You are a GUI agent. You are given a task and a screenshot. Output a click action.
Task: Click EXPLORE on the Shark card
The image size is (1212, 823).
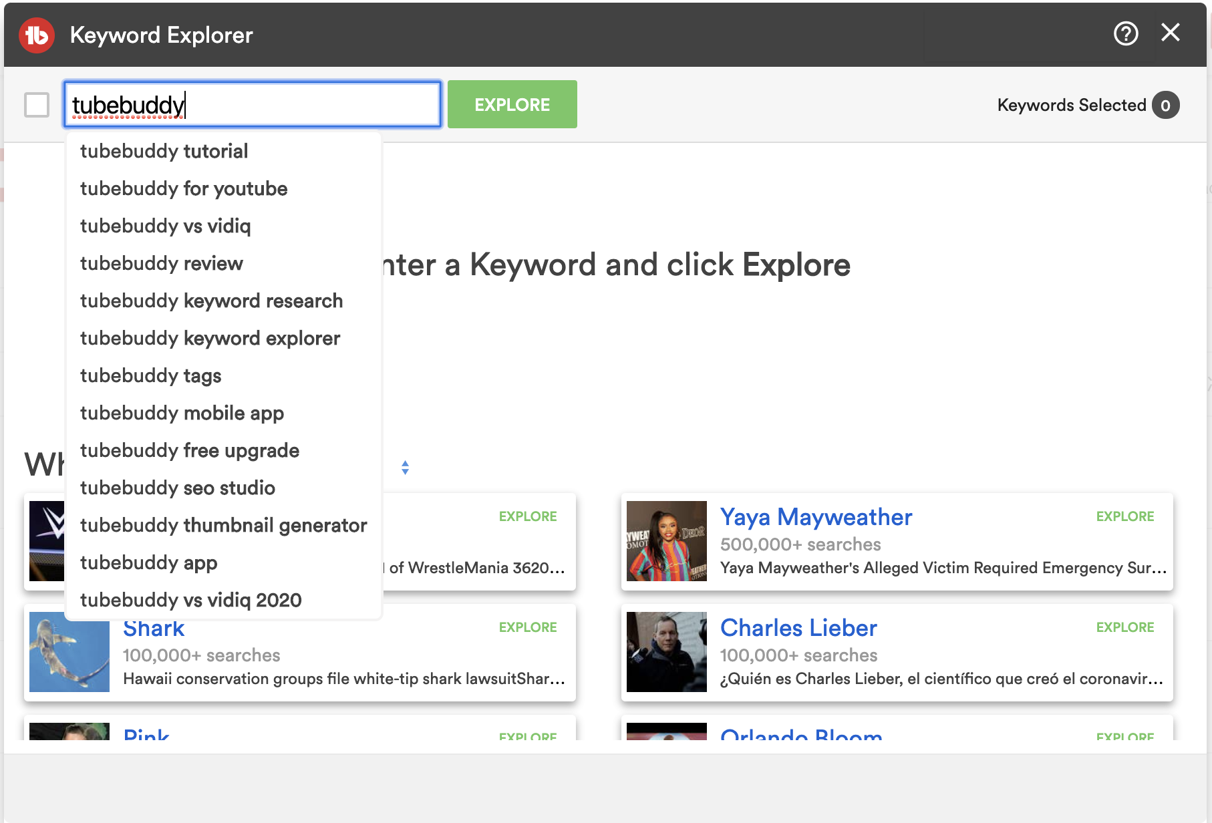pos(528,627)
